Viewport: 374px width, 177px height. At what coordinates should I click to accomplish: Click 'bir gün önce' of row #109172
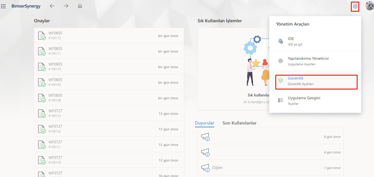pos(168,36)
